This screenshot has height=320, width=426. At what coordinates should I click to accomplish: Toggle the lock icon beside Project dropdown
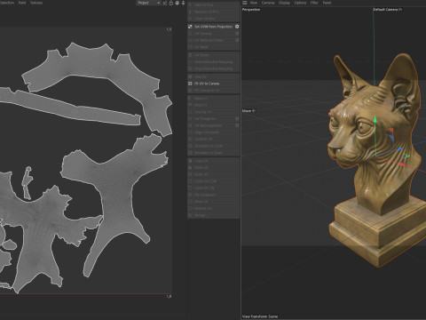pyautogui.click(x=171, y=3)
